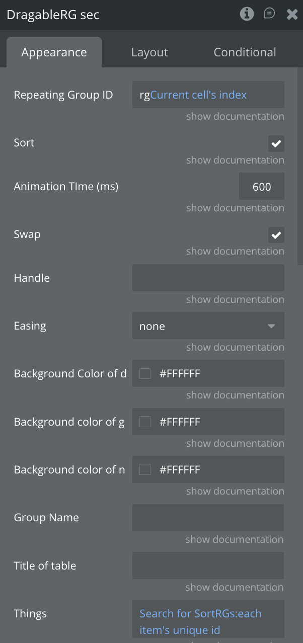Toggle the Sort checkbox

click(276, 143)
